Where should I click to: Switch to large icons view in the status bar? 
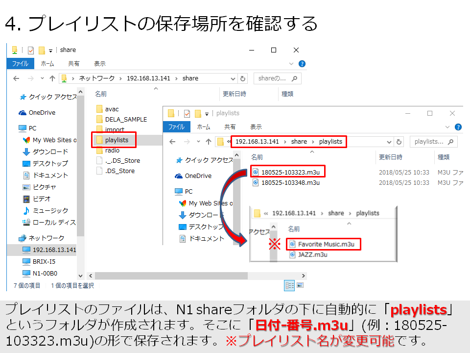[300, 285]
